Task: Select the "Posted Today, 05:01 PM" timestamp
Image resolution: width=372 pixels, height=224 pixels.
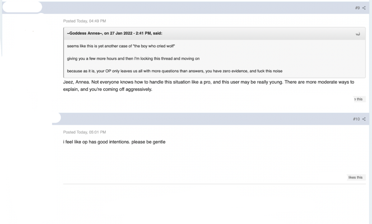Action: tap(84, 132)
